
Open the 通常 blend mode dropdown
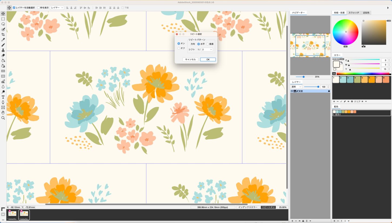pos(296,87)
